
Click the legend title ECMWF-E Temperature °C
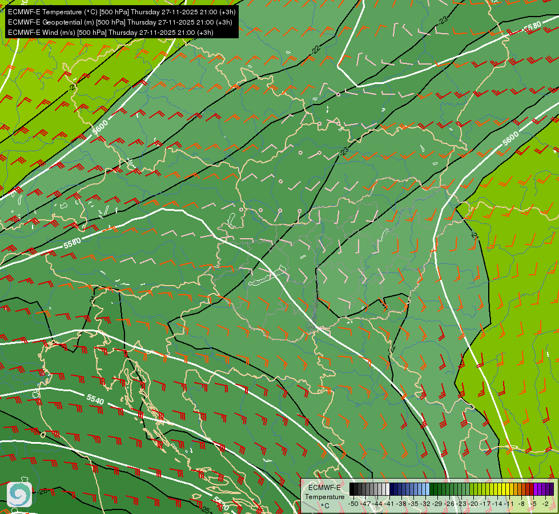coord(325,497)
